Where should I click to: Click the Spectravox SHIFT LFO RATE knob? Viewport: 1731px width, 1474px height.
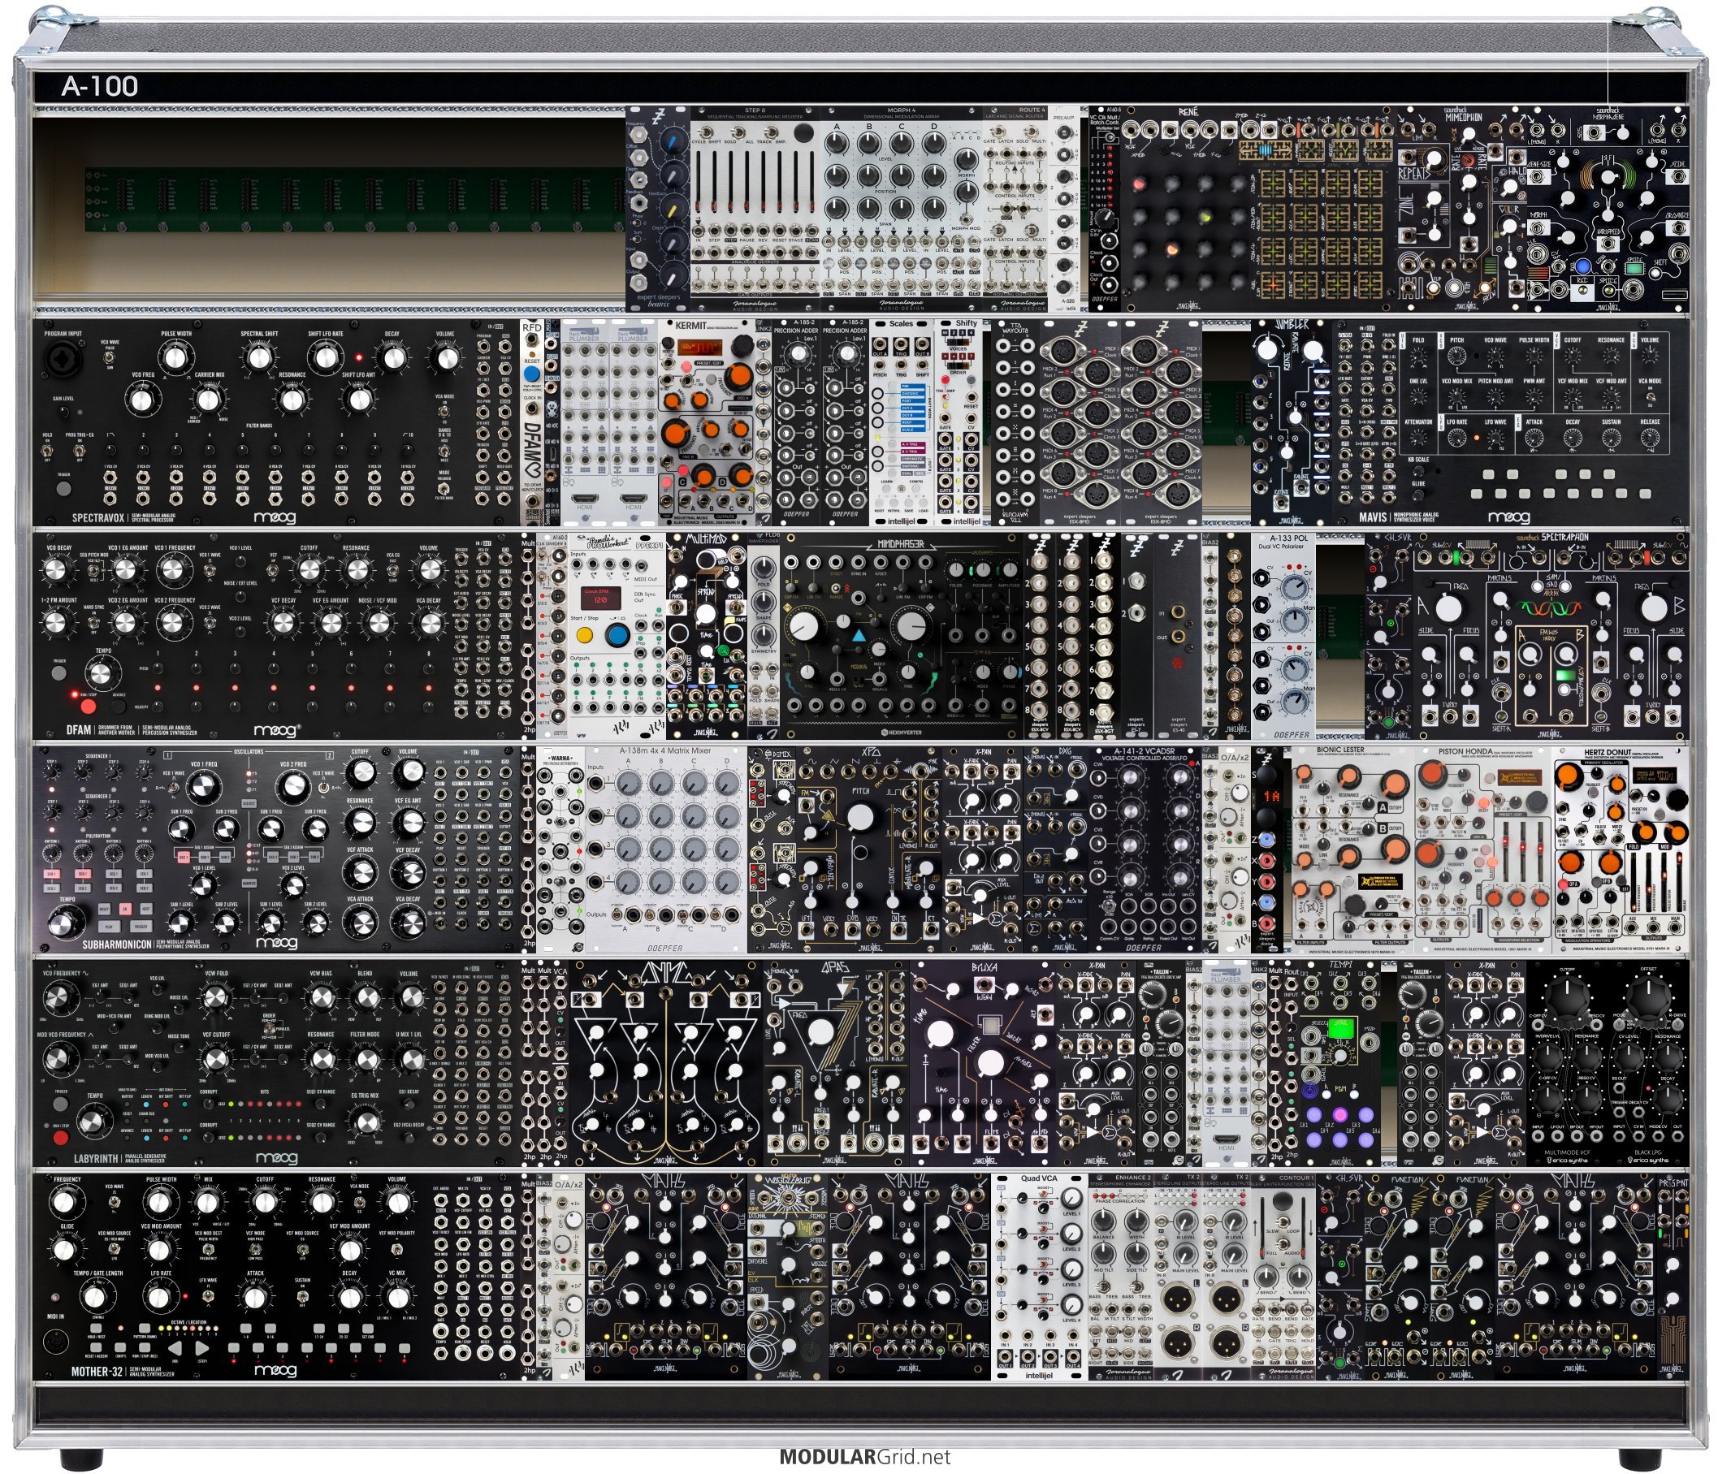(x=325, y=358)
